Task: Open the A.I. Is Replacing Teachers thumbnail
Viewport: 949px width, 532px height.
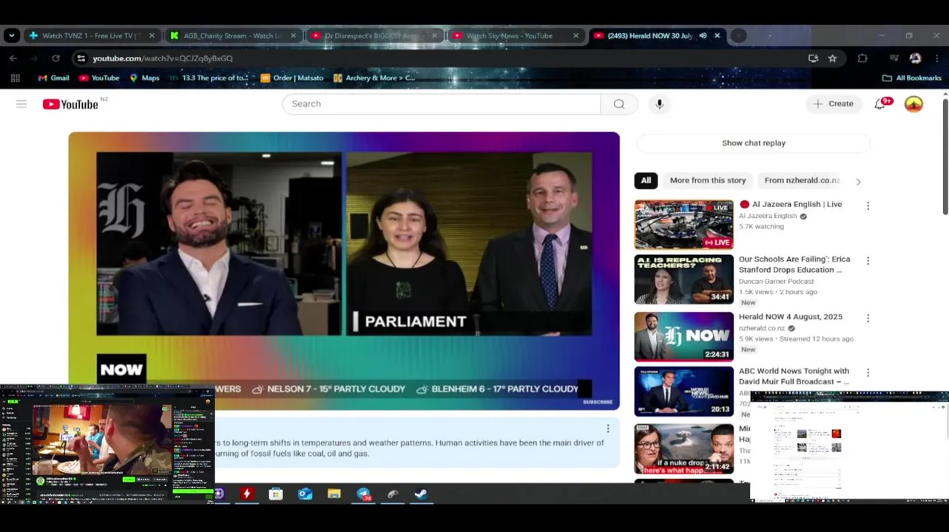Action: [x=683, y=279]
